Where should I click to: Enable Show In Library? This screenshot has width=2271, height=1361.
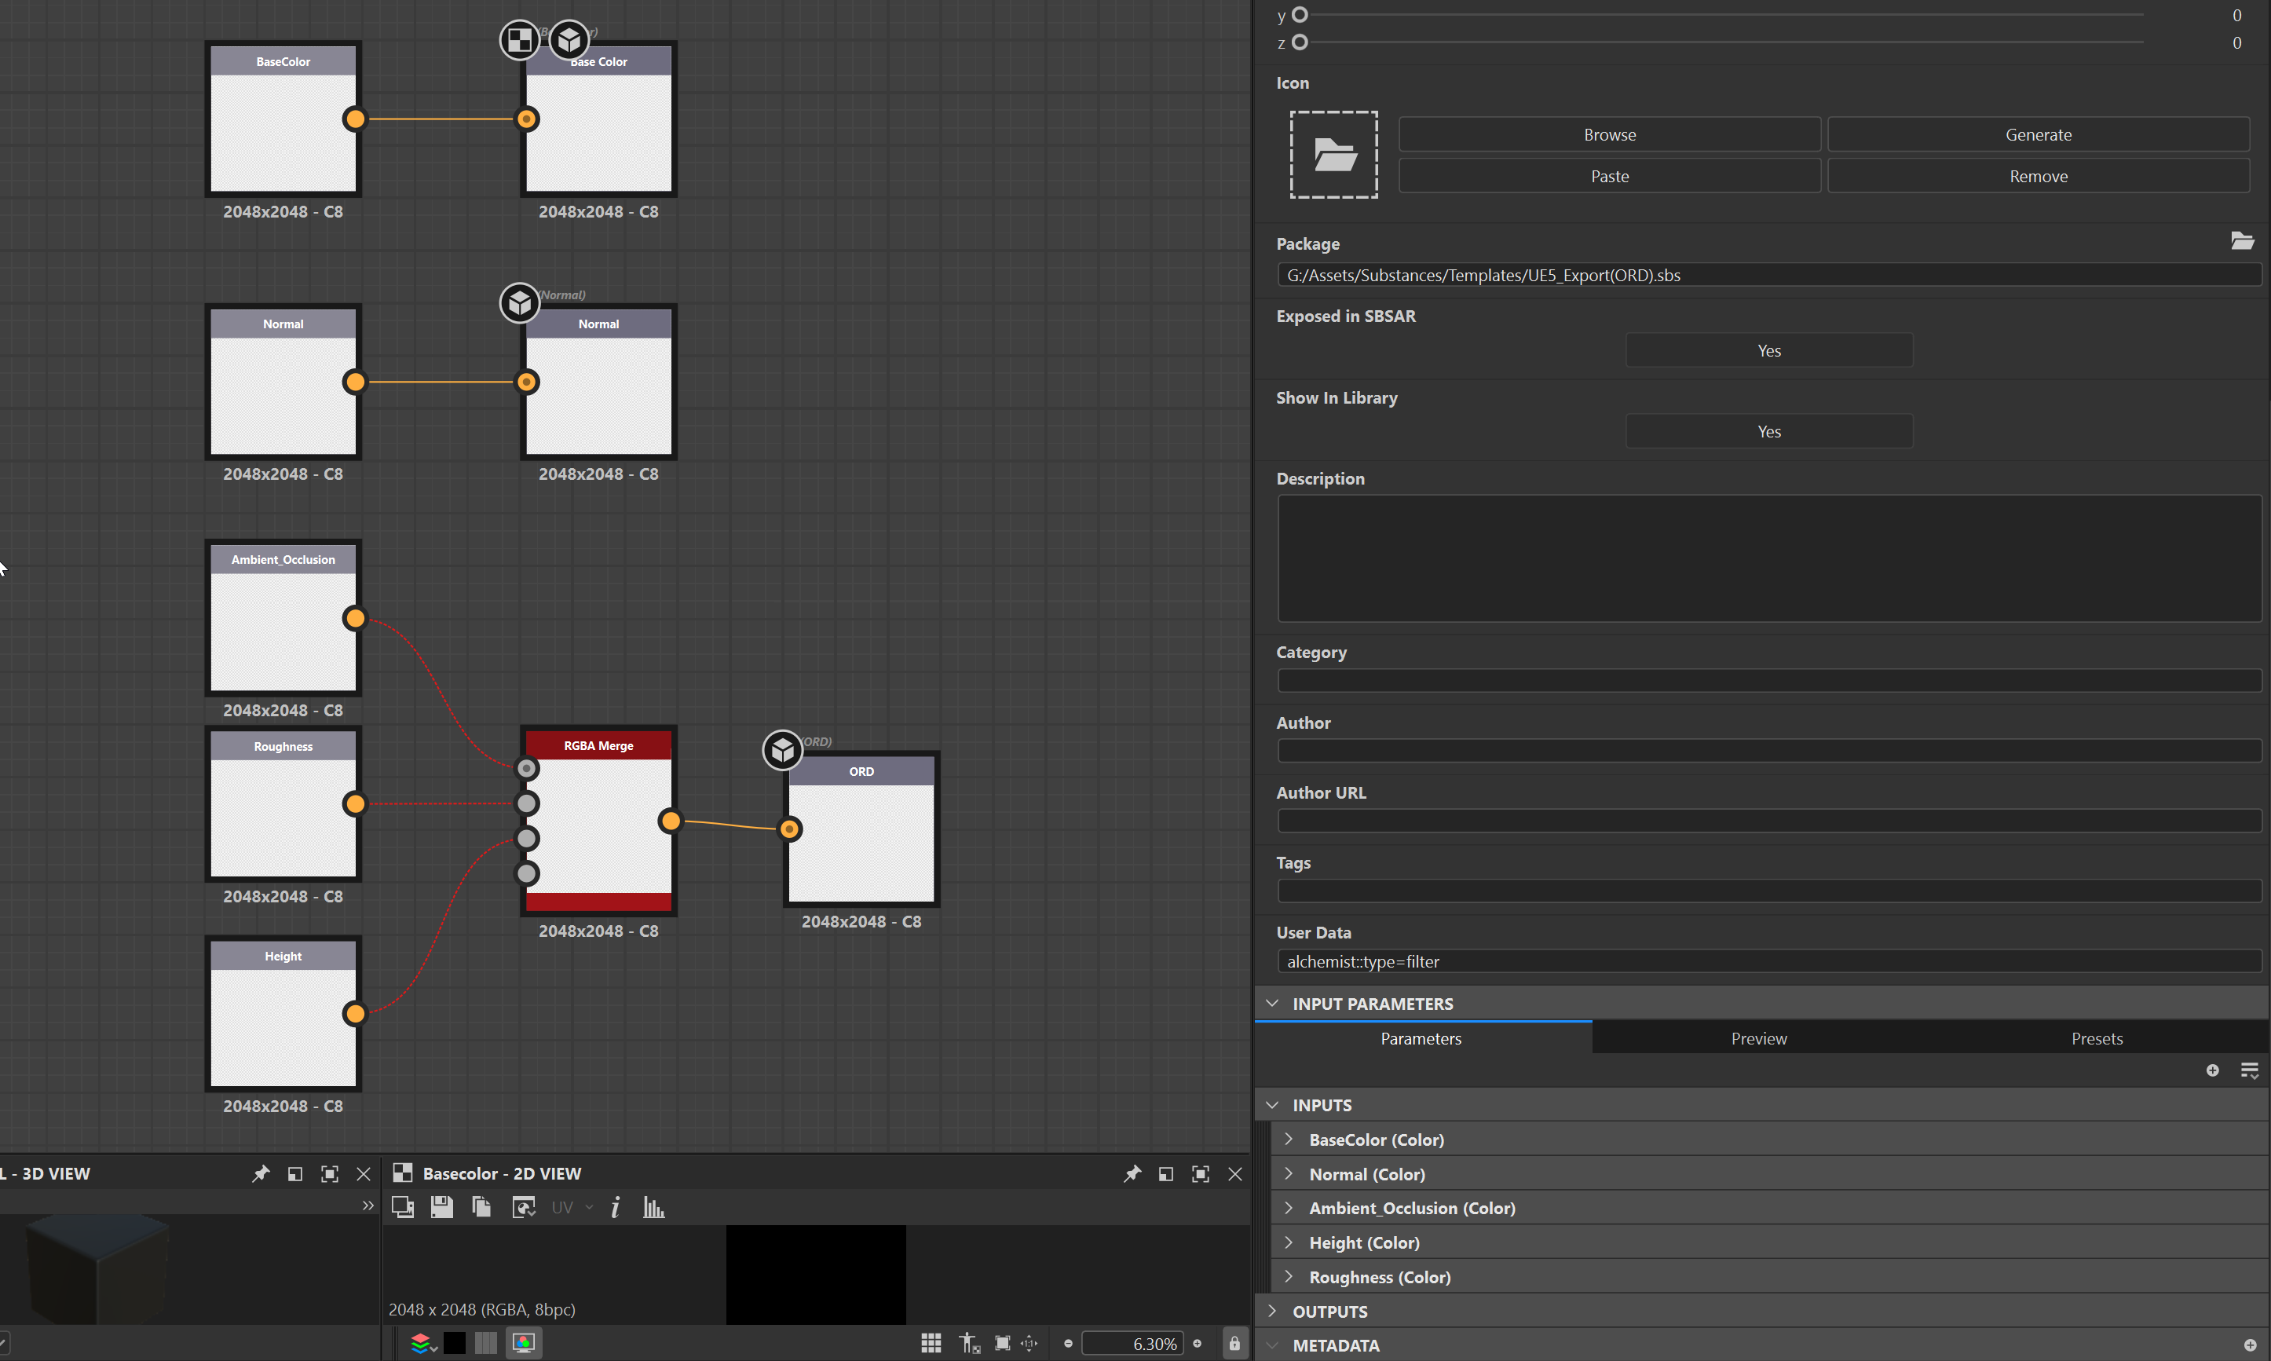click(1768, 430)
